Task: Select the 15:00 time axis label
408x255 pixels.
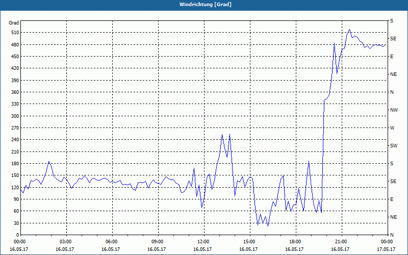Action: [250, 242]
